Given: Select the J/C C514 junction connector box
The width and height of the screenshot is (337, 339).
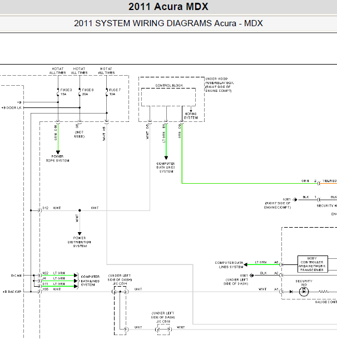Looking at the screenshot, I should [120, 311].
